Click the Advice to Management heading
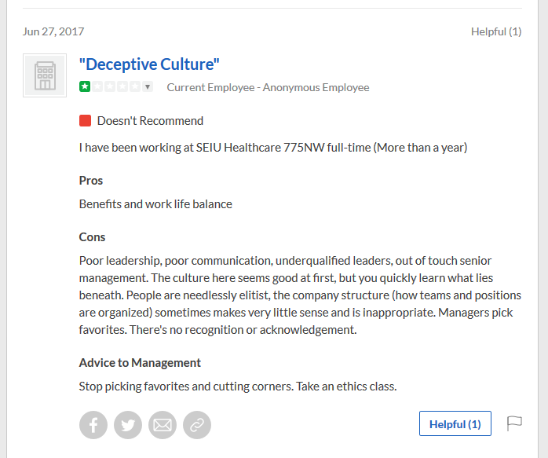Viewport: 548px width, 458px height. [x=140, y=363]
